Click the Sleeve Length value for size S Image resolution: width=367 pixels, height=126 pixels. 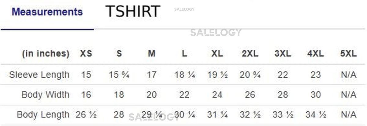(119, 75)
